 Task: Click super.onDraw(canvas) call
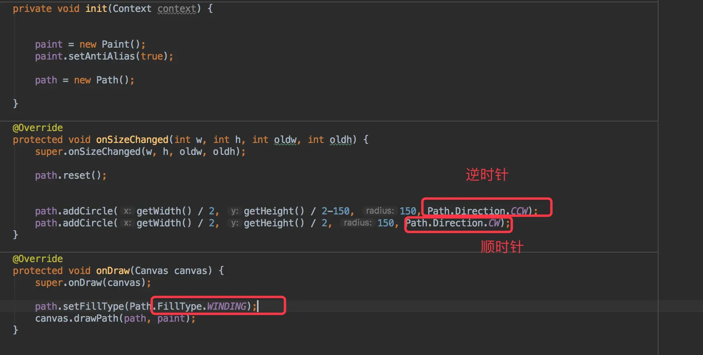point(93,282)
